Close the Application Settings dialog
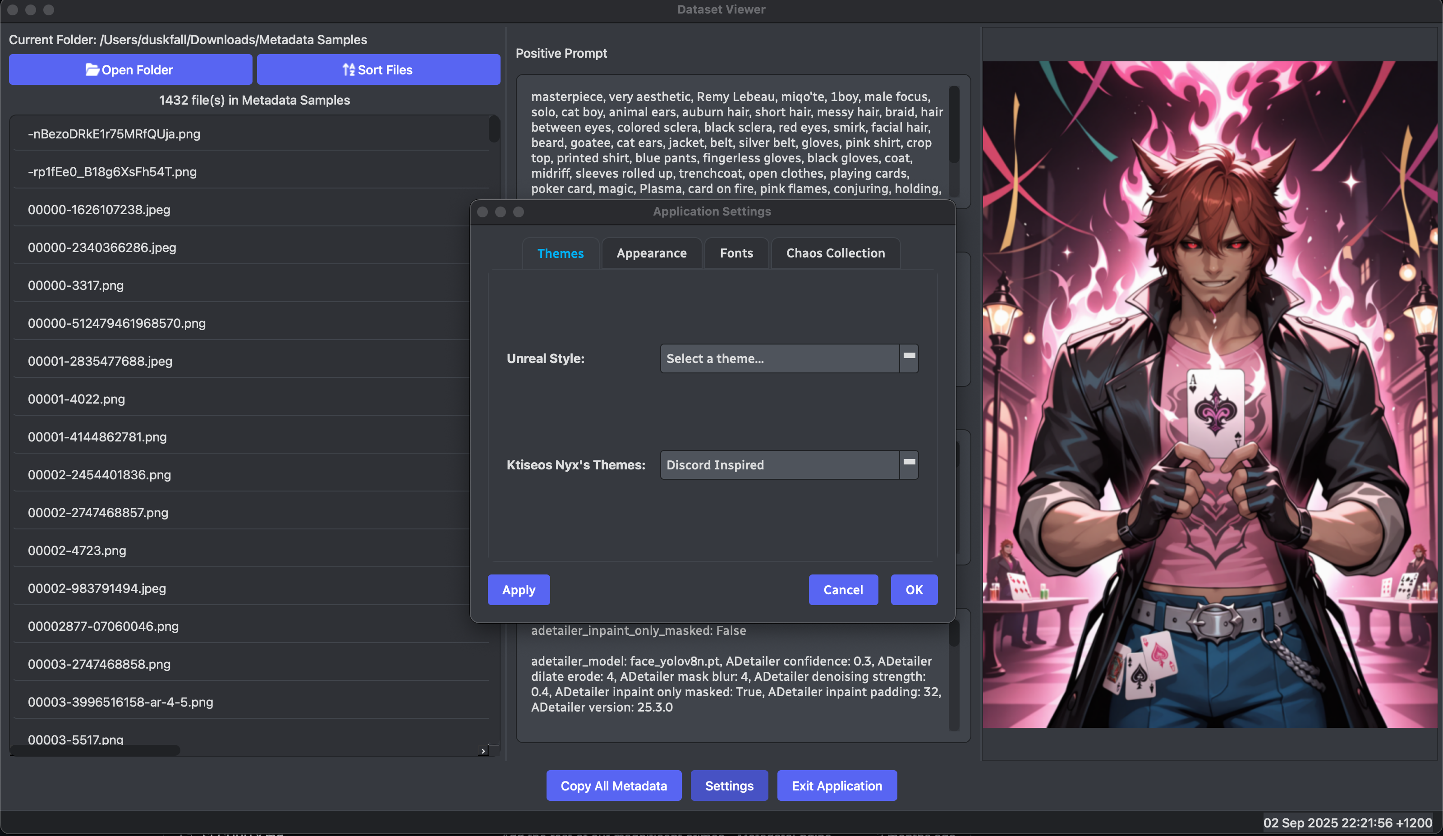 [x=482, y=212]
